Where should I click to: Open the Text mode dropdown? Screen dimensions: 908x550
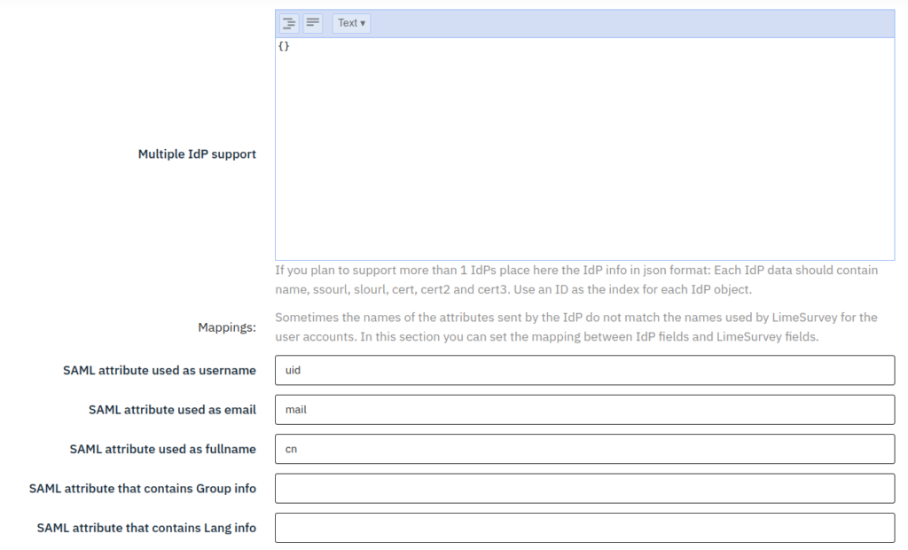click(349, 23)
